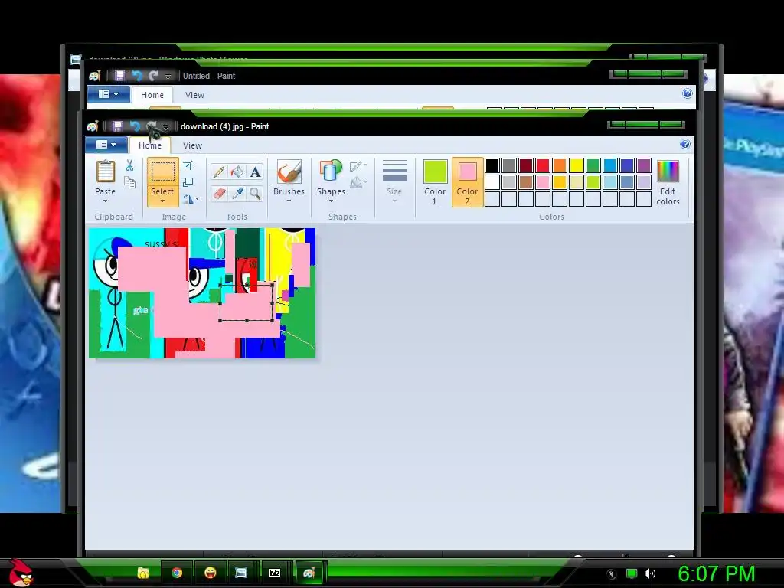Open the Rotate or flip dropdown

191,199
